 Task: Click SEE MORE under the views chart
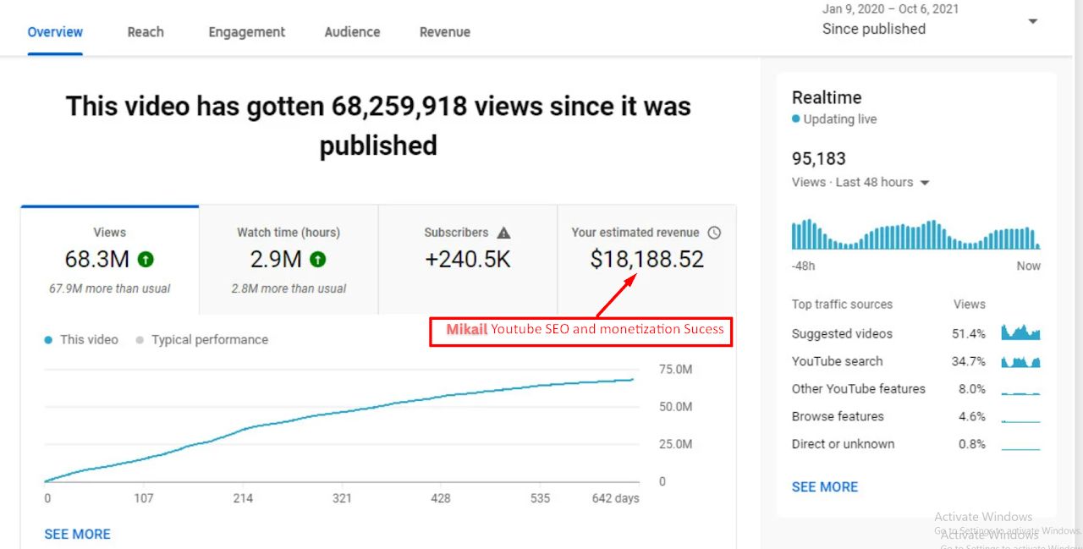77,534
